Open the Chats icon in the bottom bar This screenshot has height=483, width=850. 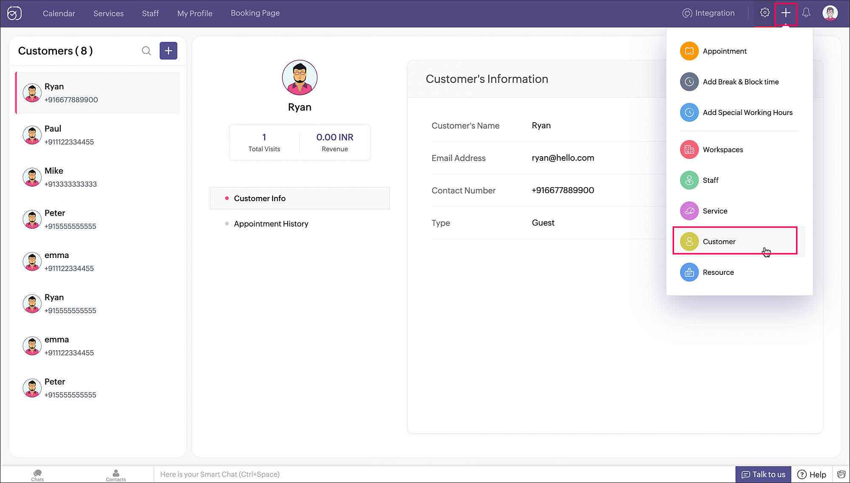[37, 475]
